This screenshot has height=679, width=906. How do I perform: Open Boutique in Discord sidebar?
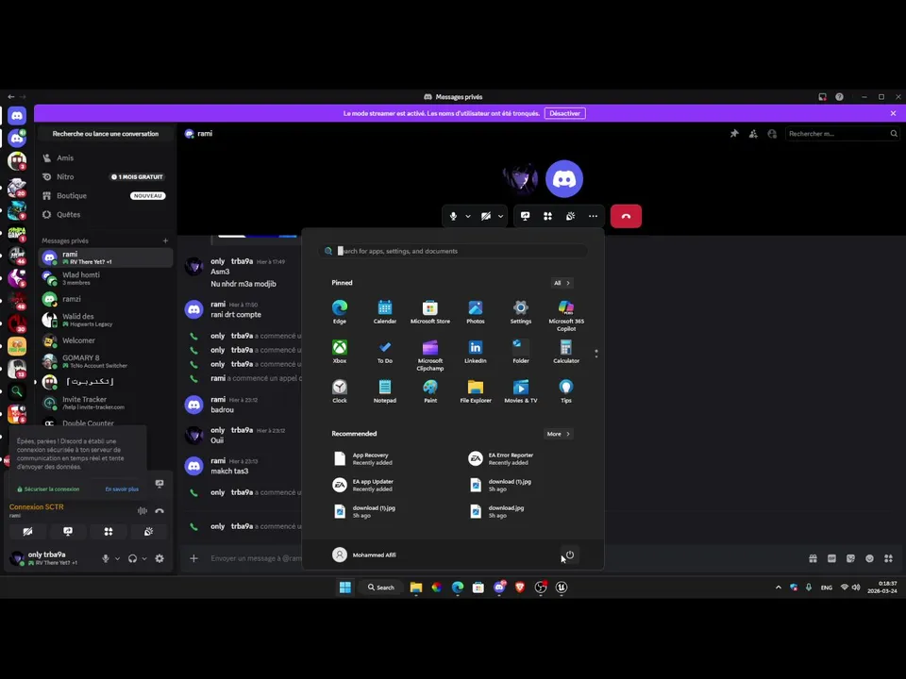[x=107, y=196]
